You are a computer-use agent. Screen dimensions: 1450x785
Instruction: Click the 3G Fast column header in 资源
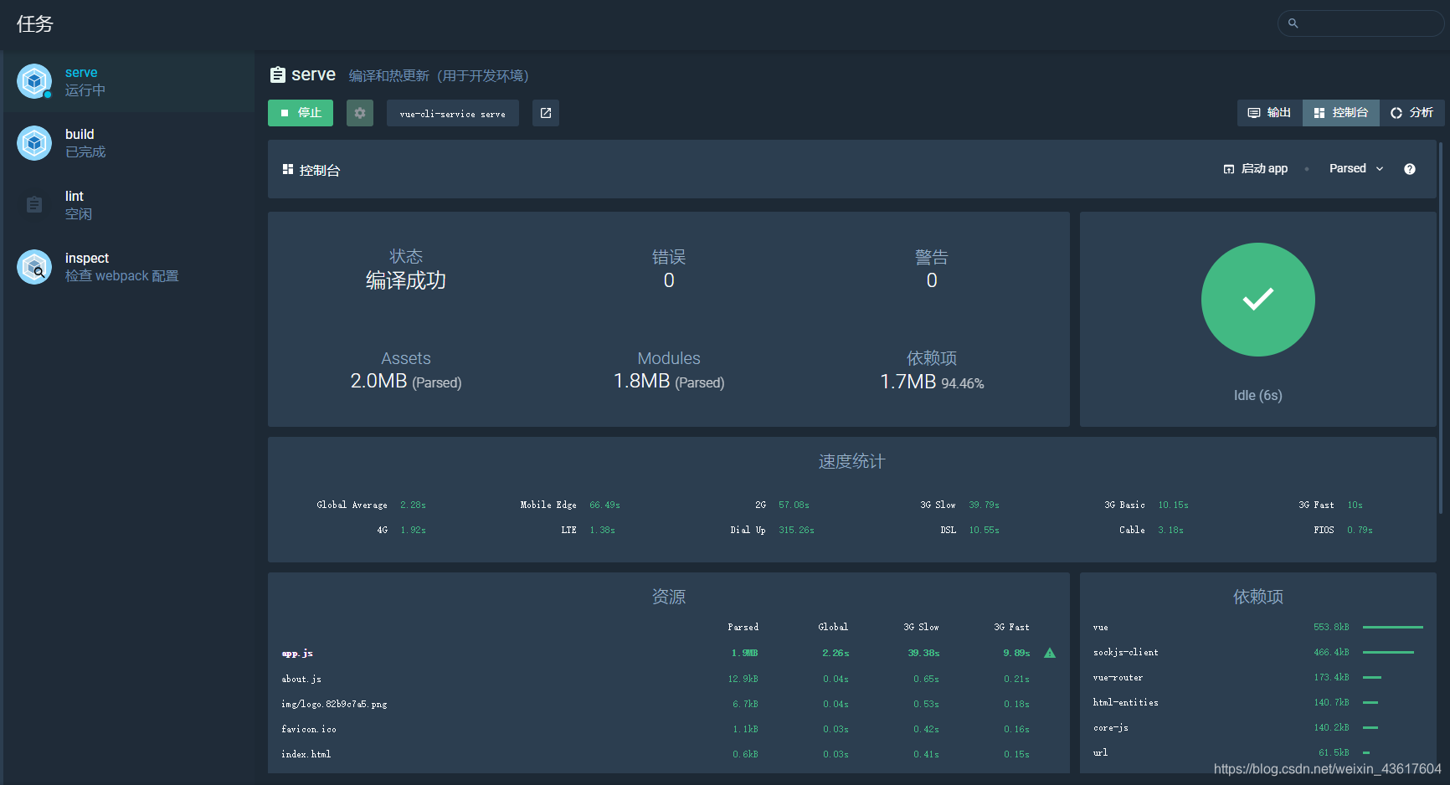click(1011, 627)
